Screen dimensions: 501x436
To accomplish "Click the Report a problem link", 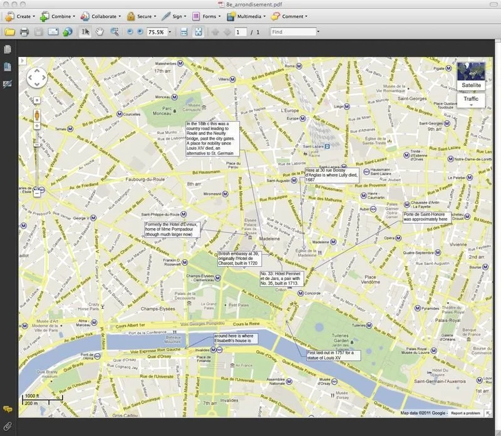I will [x=465, y=413].
